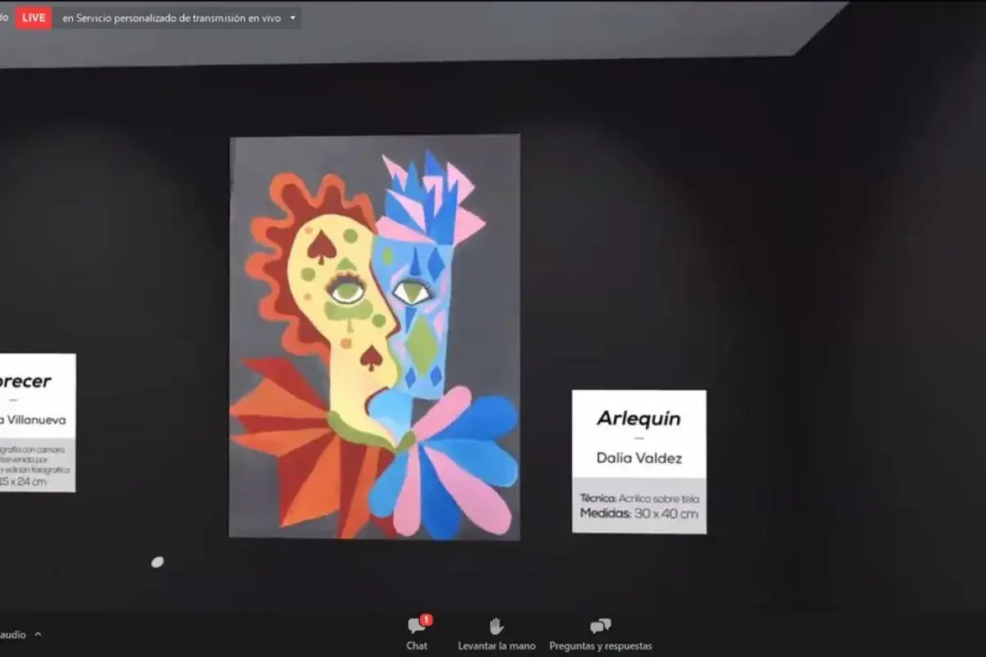Click artist name 'Dalia Valdez'
986x657 pixels.
[638, 458]
